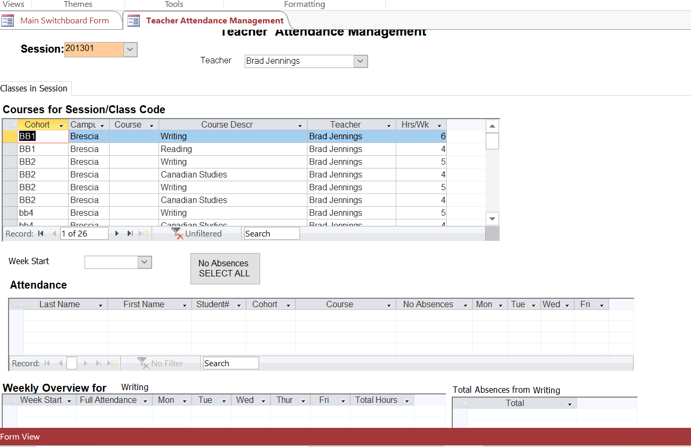Screen dimensions: 691x447
Task: Open Teacher column filter arrow
Action: 389,125
